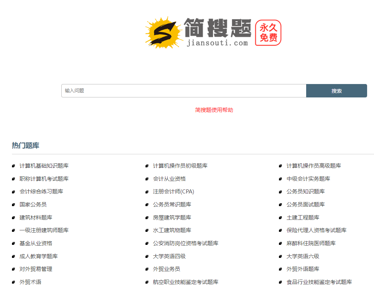
Task: Open 计算机操作员初级题库 question bank
Action: click(180, 166)
